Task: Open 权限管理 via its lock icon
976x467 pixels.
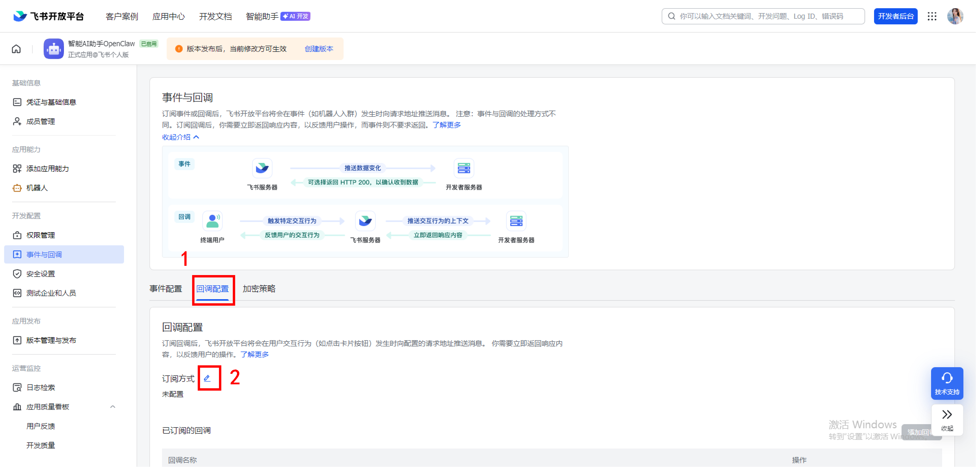Action: [x=17, y=235]
